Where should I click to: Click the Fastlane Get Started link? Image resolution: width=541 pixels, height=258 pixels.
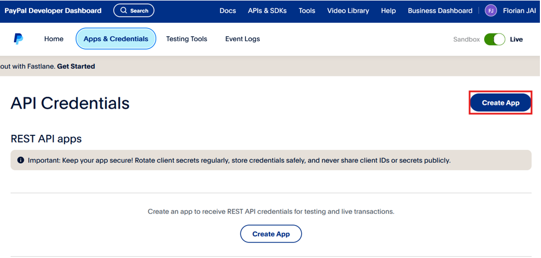[x=76, y=66]
